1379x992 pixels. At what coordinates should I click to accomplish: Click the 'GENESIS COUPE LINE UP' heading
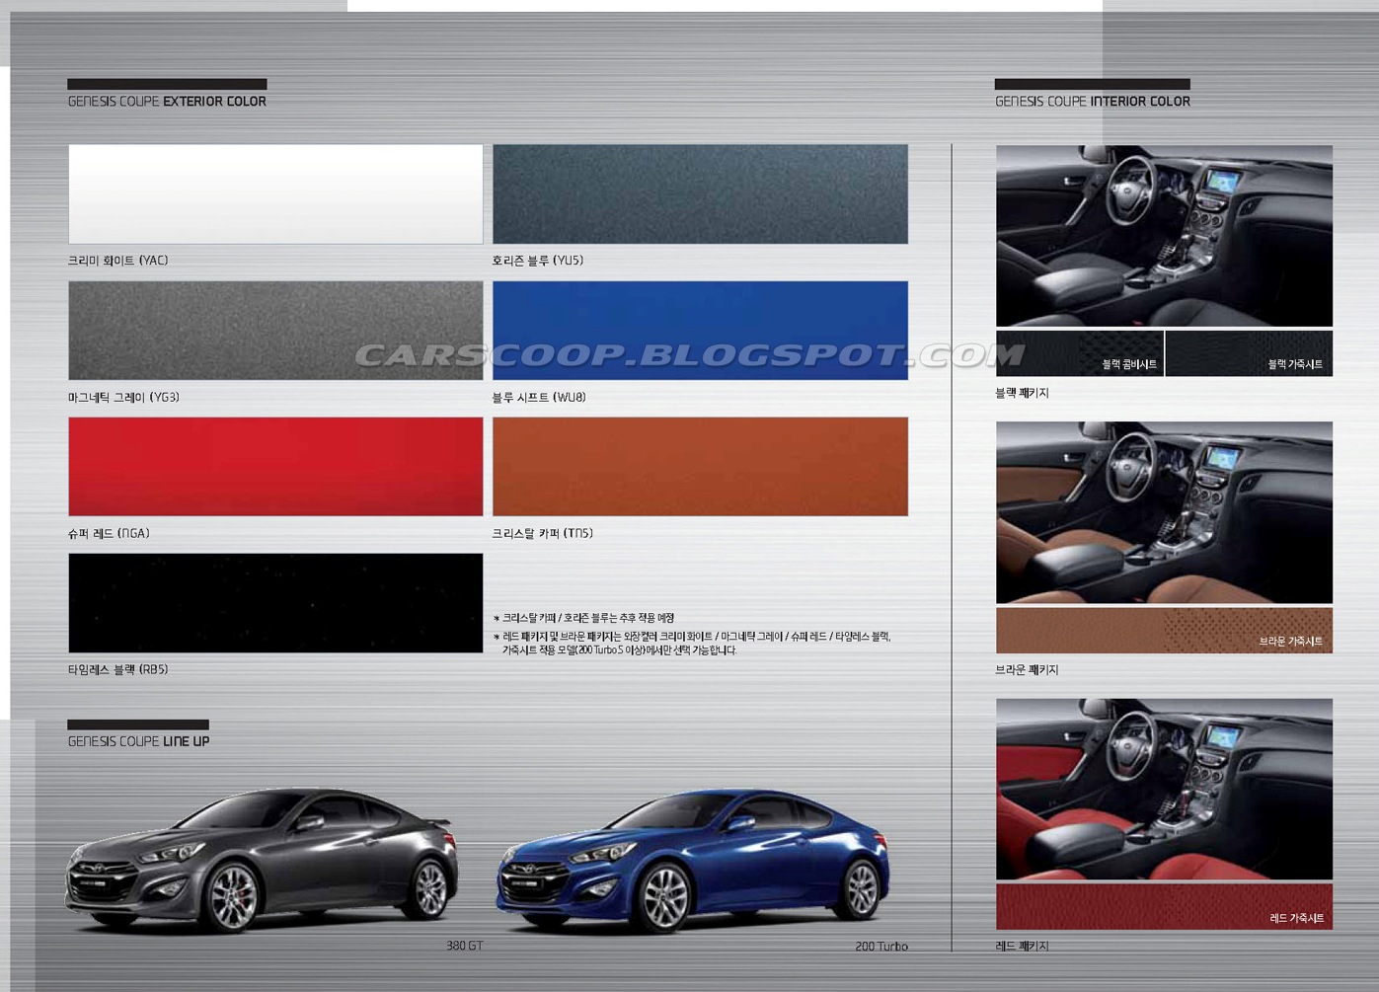pos(138,741)
